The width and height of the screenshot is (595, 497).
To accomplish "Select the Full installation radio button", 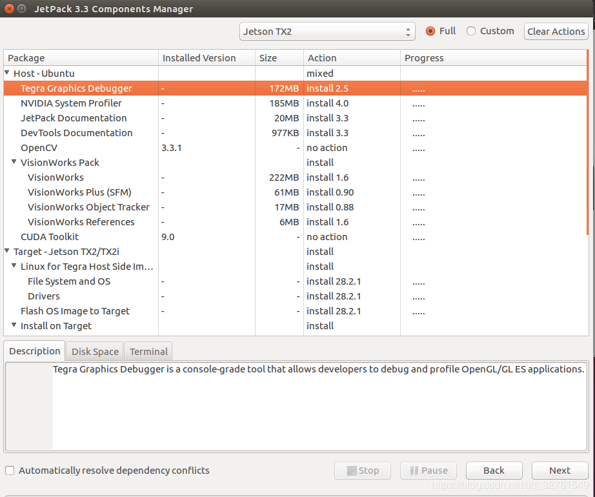I will pos(430,31).
